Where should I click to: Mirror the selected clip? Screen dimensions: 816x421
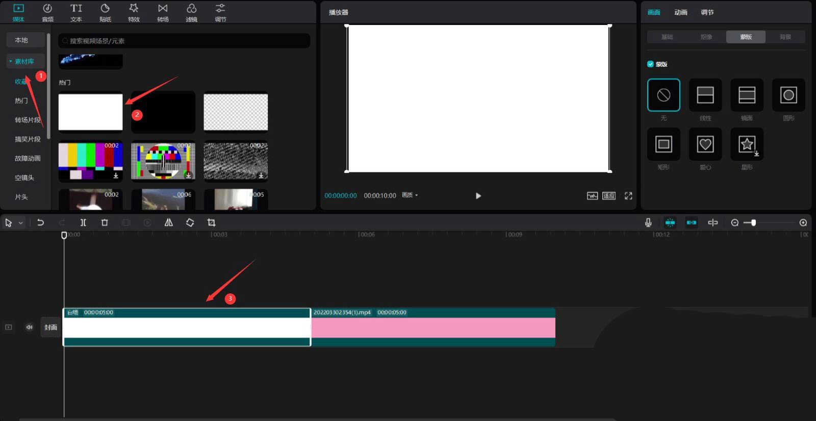pyautogui.click(x=168, y=222)
